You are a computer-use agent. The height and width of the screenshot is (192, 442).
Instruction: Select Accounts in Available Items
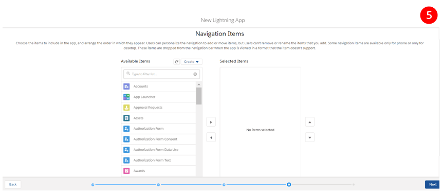coord(159,86)
